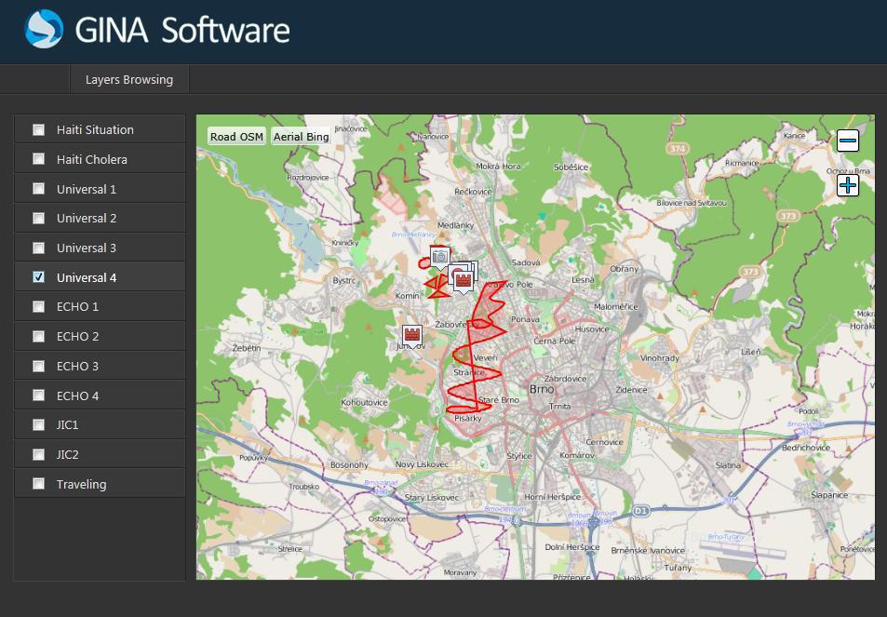The image size is (887, 617).
Task: Tick the JIC2 checkbox
Action: [38, 454]
